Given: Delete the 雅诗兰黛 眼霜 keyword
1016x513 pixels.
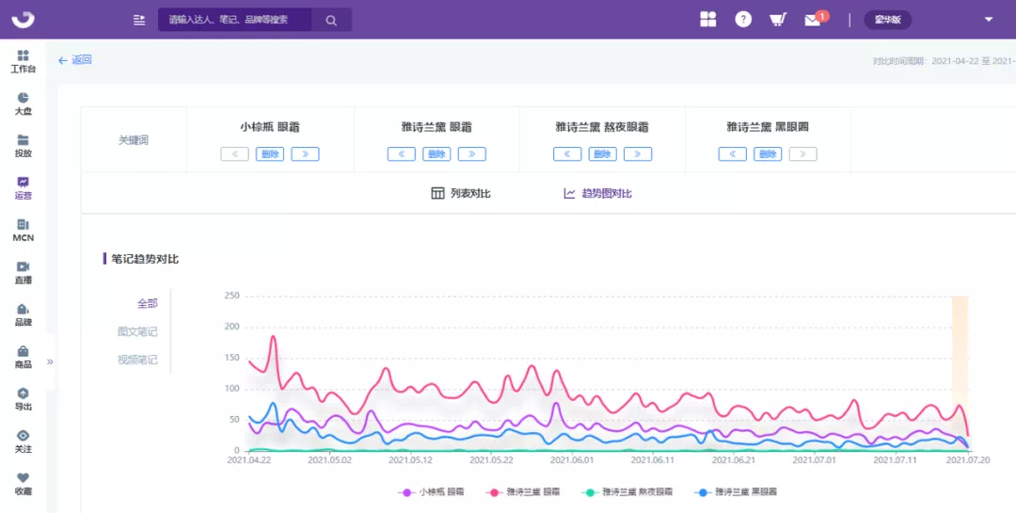Looking at the screenshot, I should 437,154.
